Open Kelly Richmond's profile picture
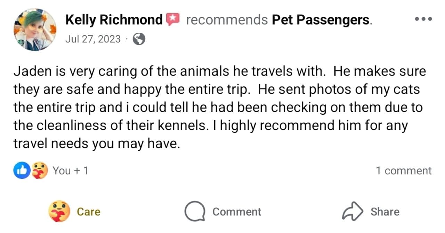The image size is (445, 233). click(35, 29)
